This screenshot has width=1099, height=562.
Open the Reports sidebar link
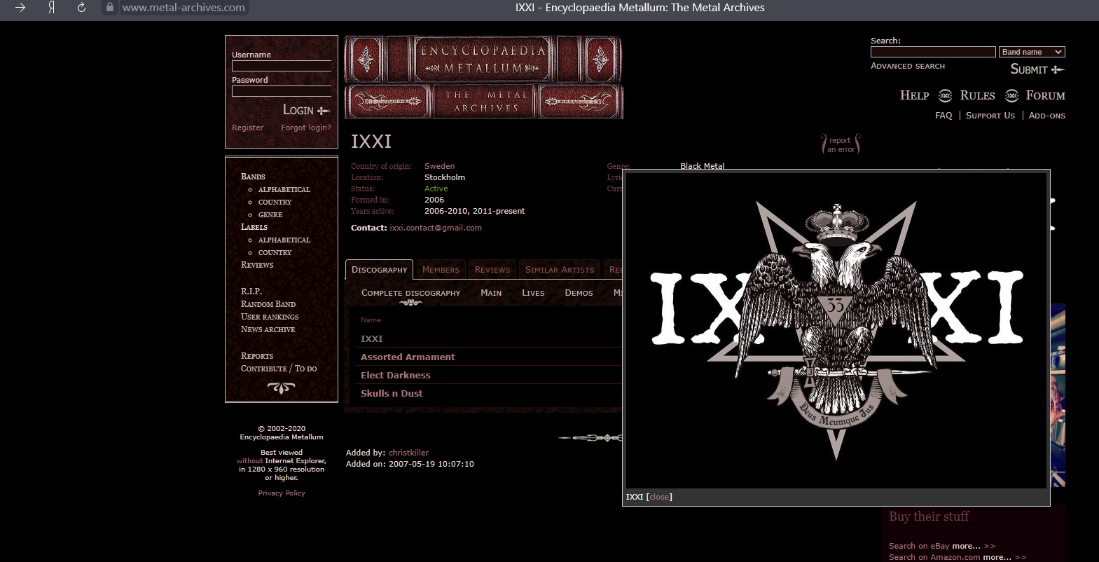[x=257, y=356]
